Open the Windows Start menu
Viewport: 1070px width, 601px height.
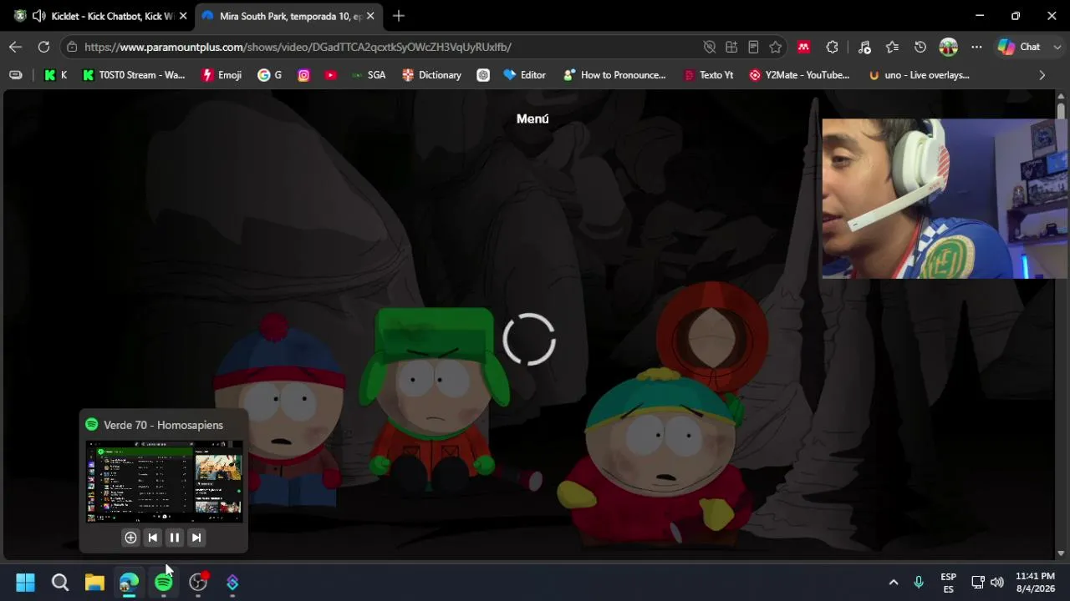tap(26, 582)
